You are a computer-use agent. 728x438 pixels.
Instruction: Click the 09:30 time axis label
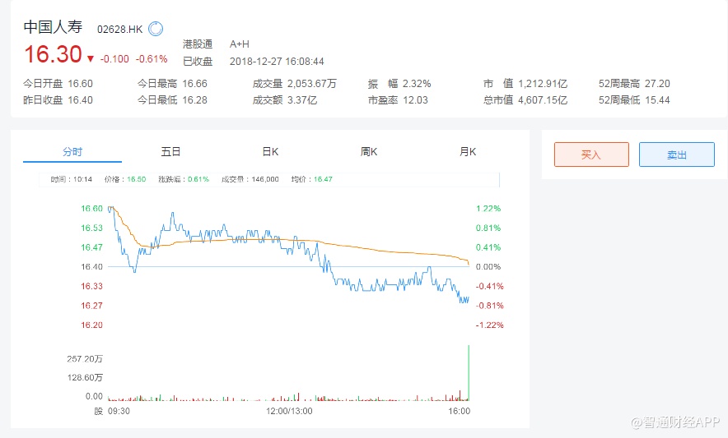pos(119,411)
